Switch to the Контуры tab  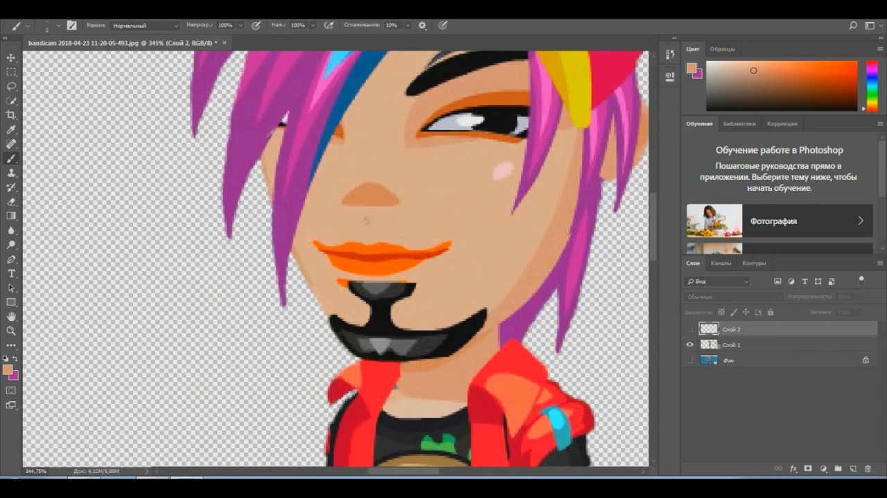[x=754, y=264]
